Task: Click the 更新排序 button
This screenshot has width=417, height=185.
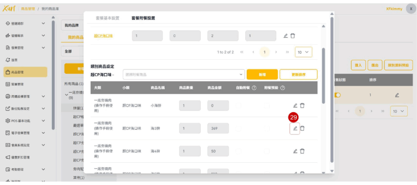Action: tap(298, 74)
